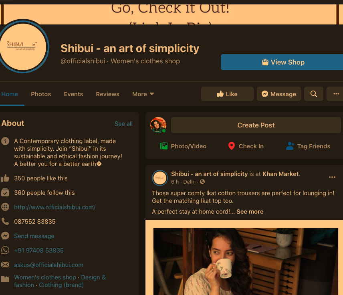Switch to the Photos tab
Screen dimensions: 343x295
coord(41,94)
